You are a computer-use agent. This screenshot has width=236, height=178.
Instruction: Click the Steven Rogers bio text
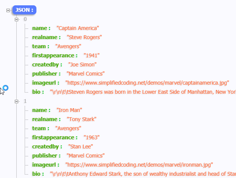pyautogui.click(x=143, y=92)
